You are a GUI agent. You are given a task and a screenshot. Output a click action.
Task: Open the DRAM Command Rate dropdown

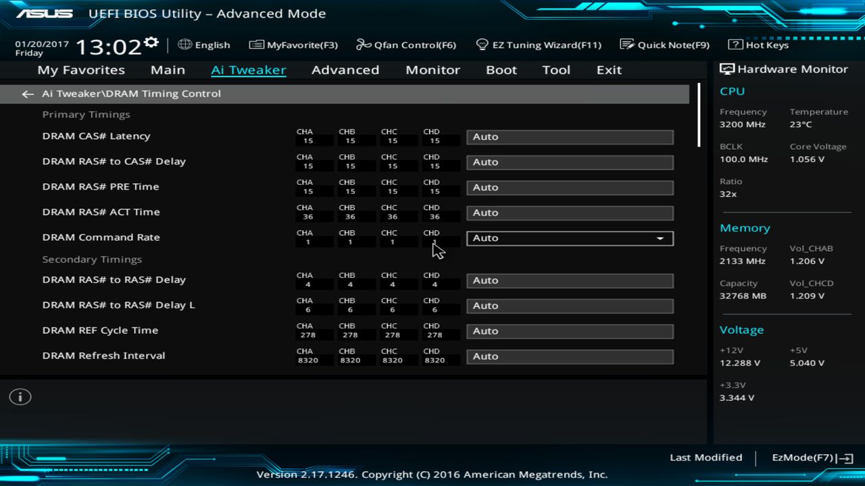pyautogui.click(x=659, y=238)
